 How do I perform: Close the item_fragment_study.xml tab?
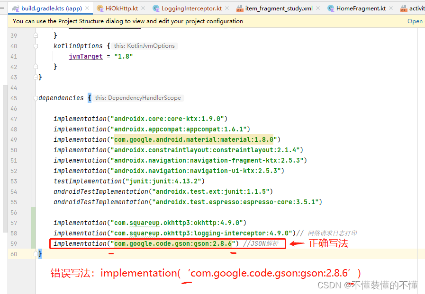click(318, 9)
